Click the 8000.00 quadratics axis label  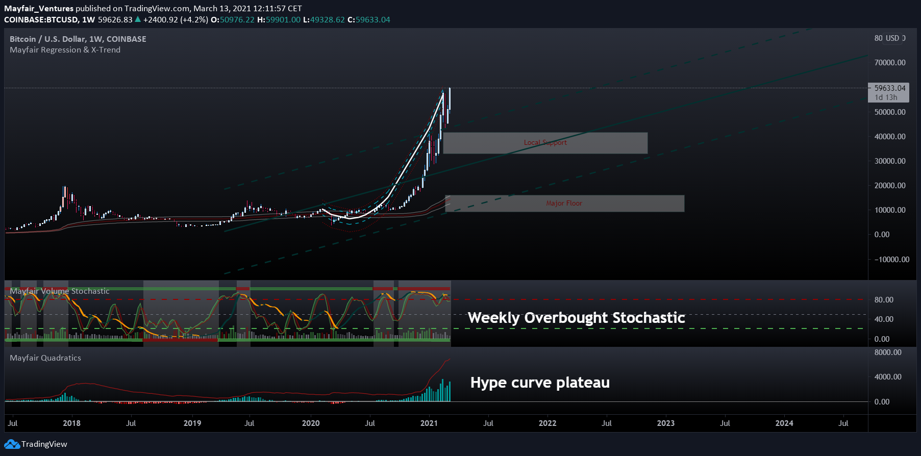point(888,352)
